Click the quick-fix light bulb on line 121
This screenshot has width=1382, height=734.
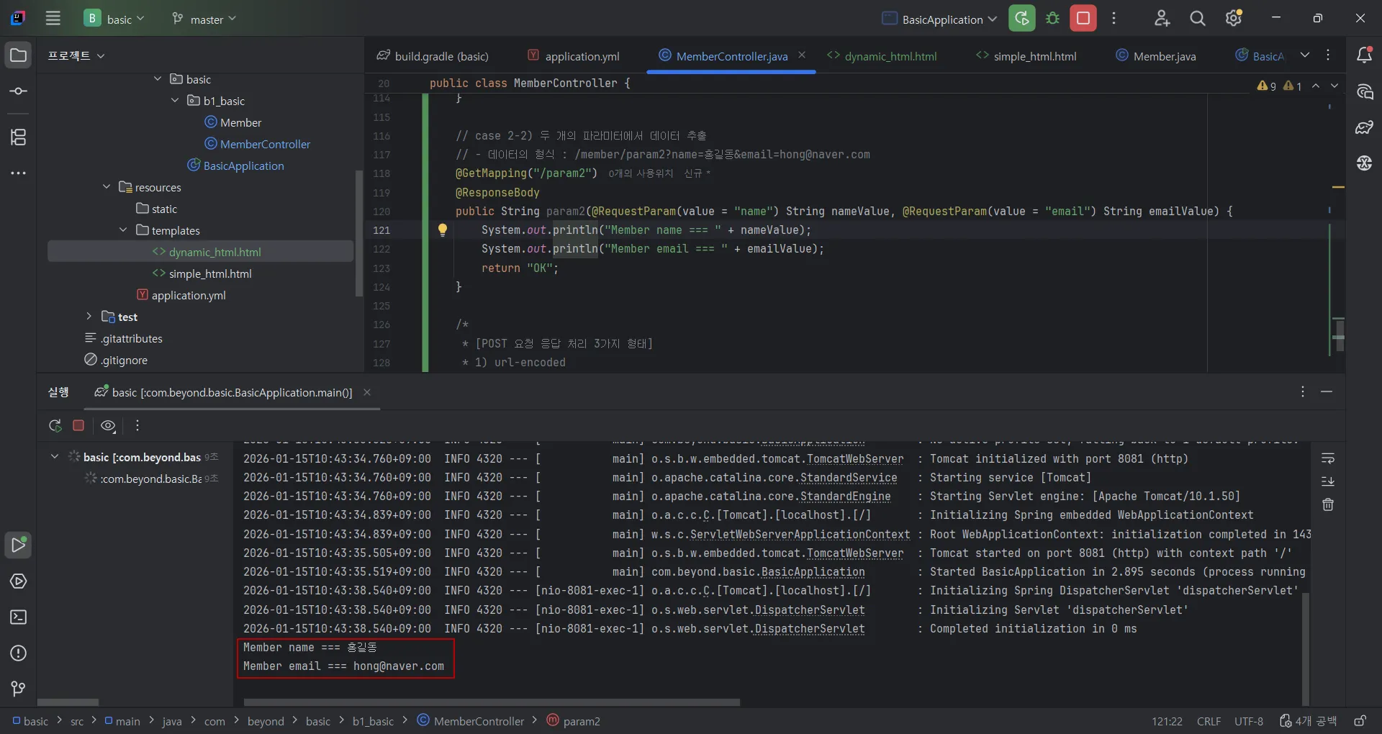pyautogui.click(x=443, y=230)
